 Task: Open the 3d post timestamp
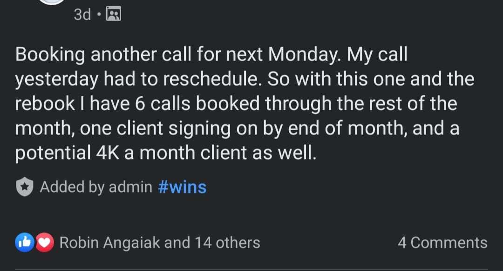coord(82,14)
